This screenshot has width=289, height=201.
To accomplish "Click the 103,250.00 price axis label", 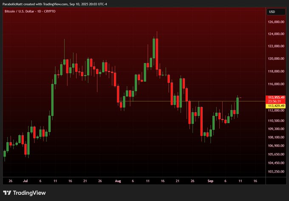I will point(276,172).
